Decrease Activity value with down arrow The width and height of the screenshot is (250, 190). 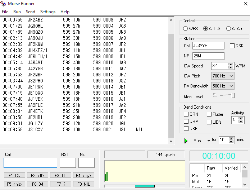pos(240,122)
